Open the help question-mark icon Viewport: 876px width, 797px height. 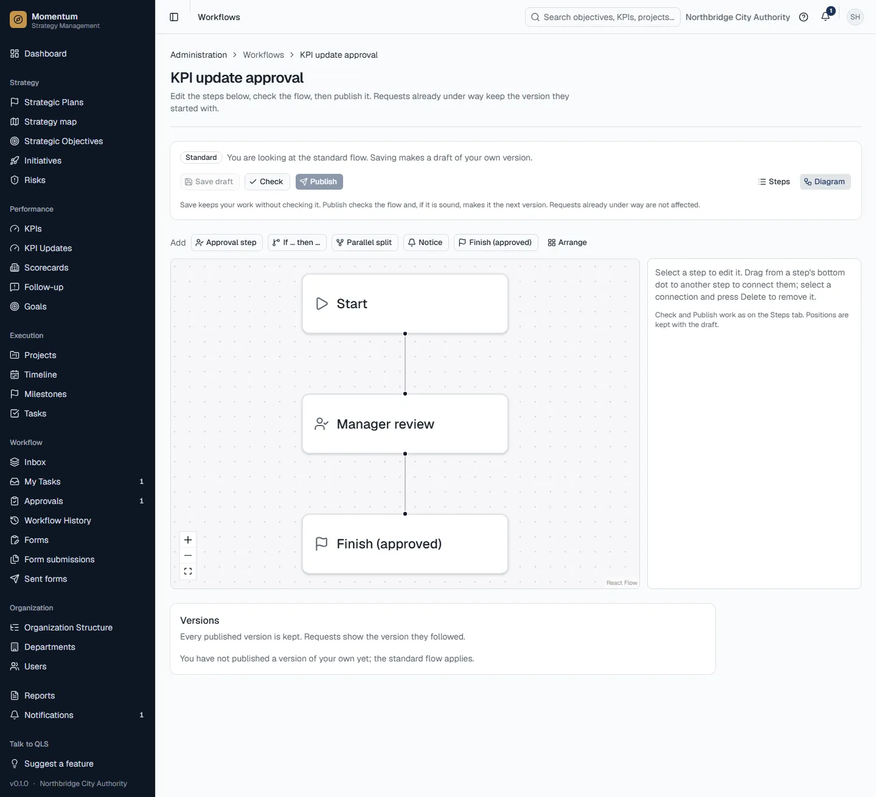pyautogui.click(x=804, y=17)
